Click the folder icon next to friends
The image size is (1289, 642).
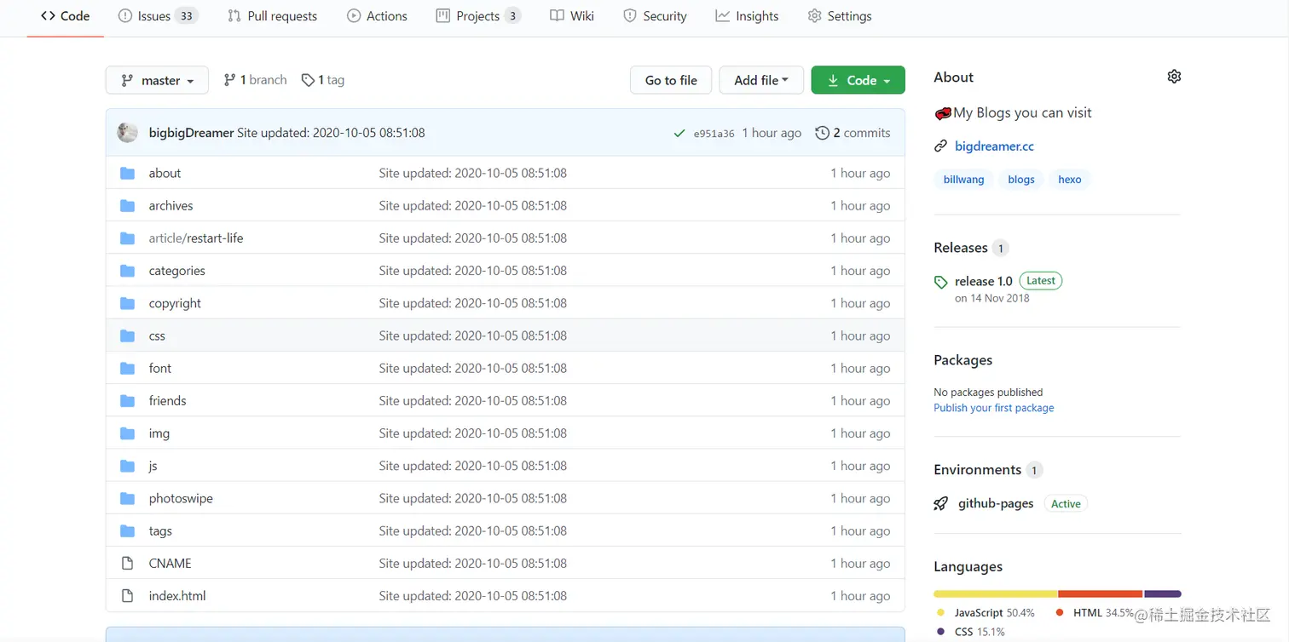[128, 400]
